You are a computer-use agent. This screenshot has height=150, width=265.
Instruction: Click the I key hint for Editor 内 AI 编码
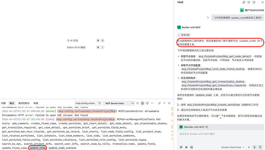103,47
